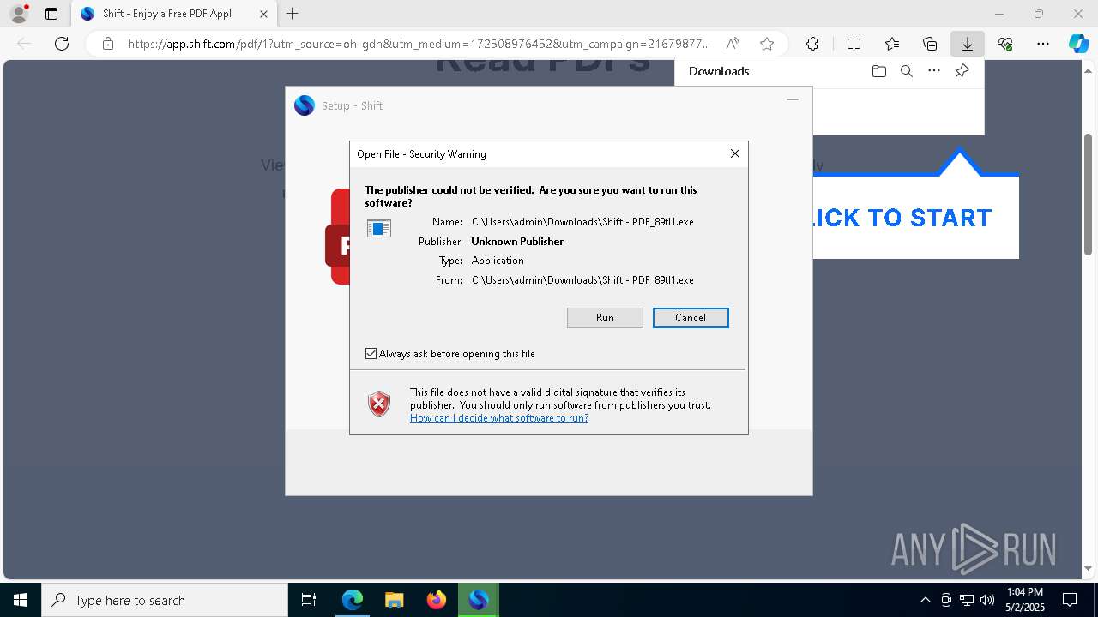The width and height of the screenshot is (1098, 617).
Task: Show hidden tray icons
Action: (925, 600)
